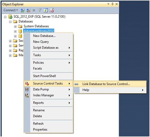Expand the System Databases folder
The image size is (150, 137).
pos(15,26)
